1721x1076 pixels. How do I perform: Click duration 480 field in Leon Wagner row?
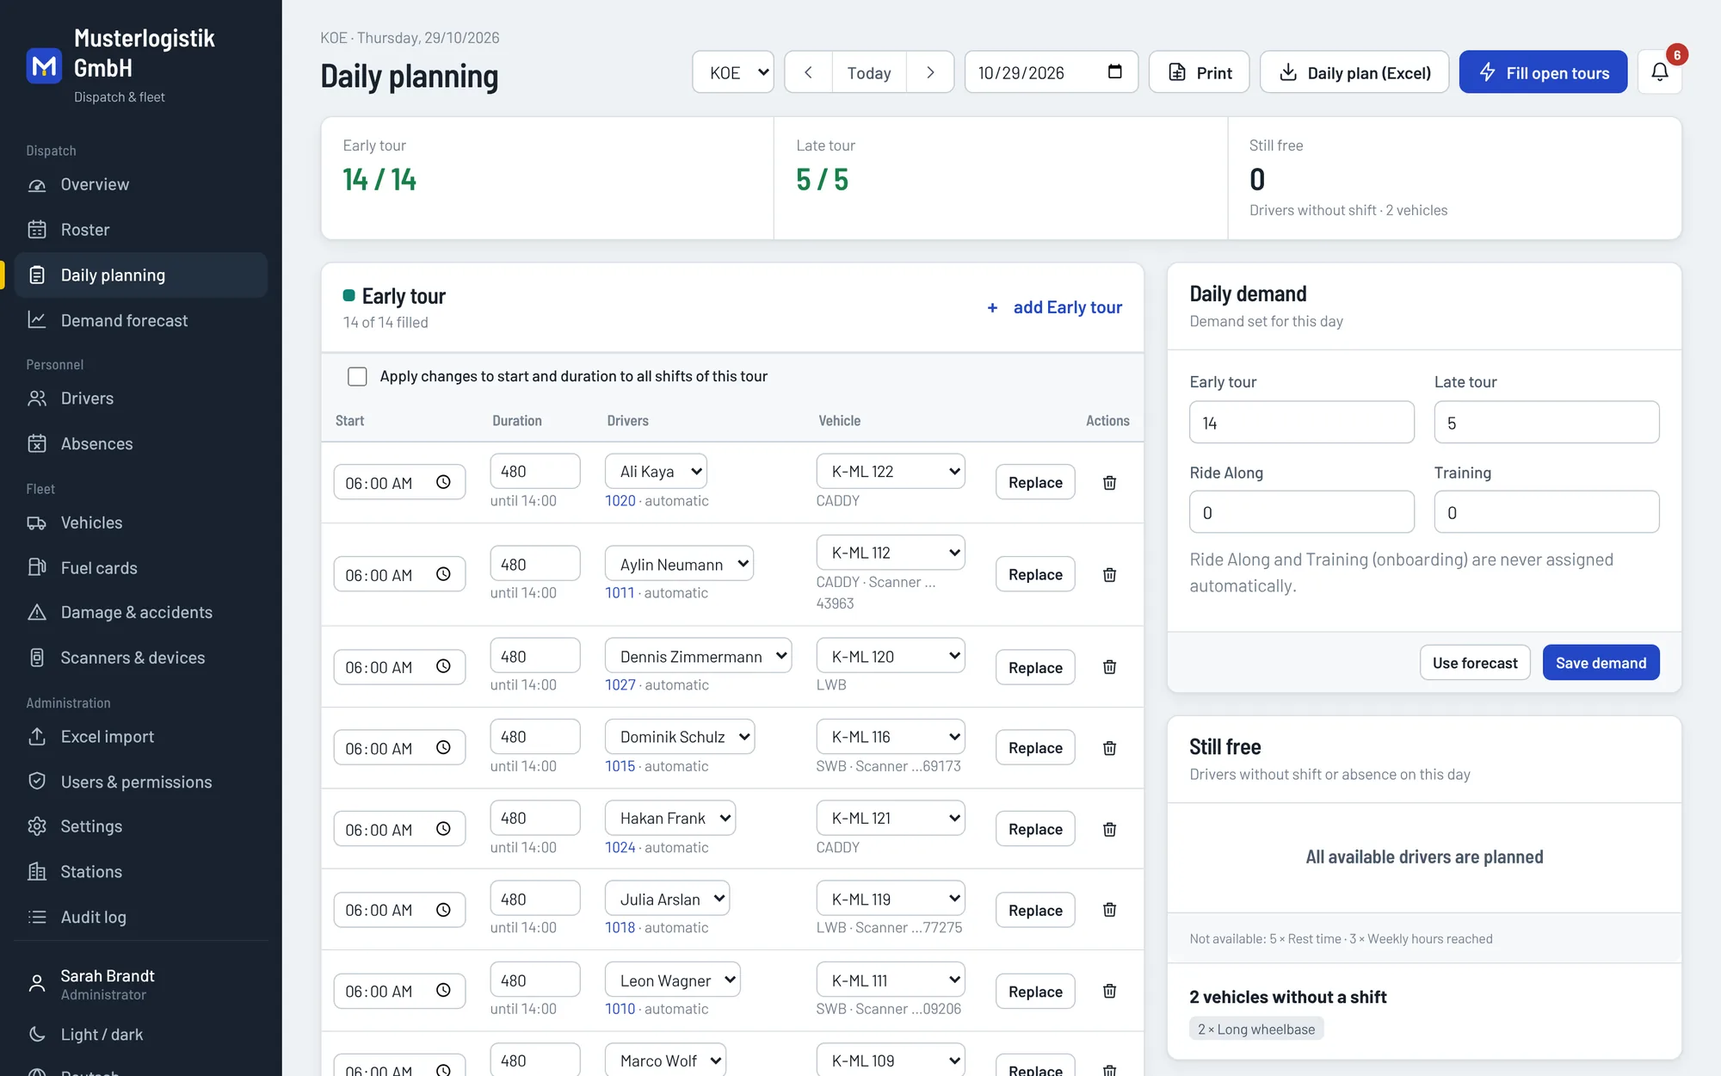click(534, 980)
